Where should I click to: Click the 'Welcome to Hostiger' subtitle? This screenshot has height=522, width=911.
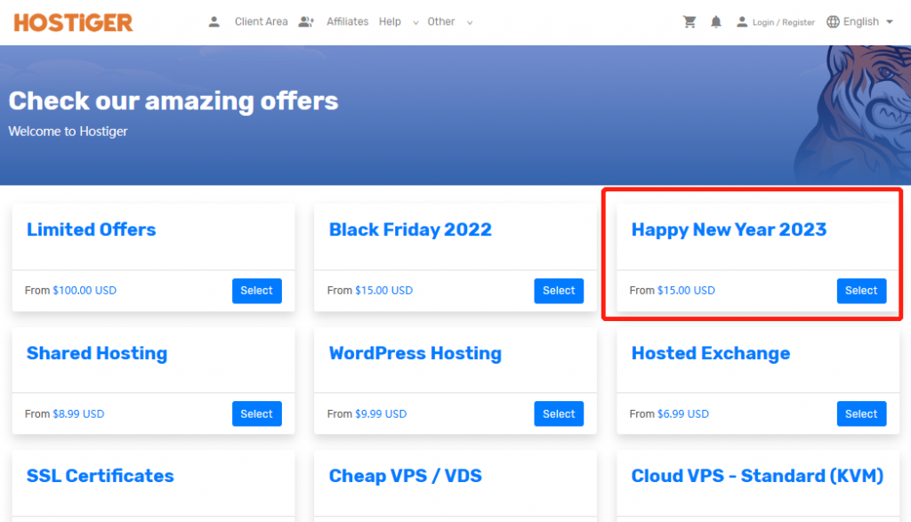pos(68,132)
